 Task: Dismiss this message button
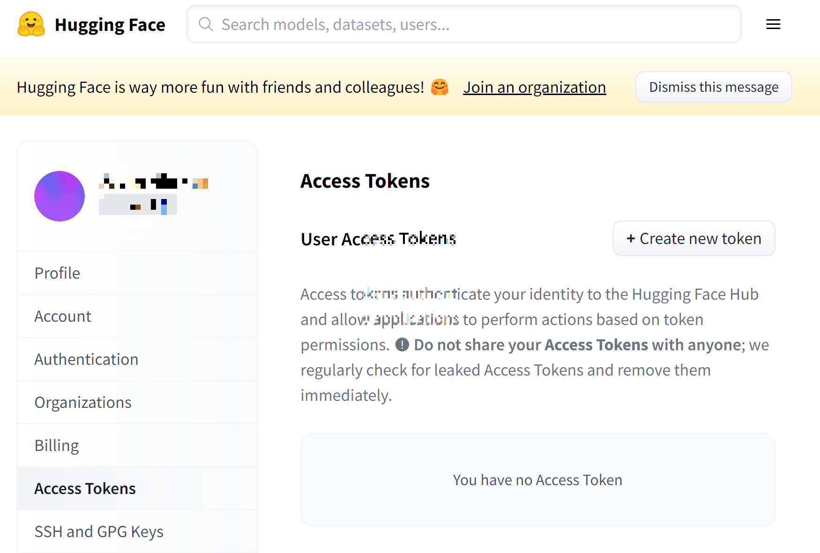coord(714,87)
